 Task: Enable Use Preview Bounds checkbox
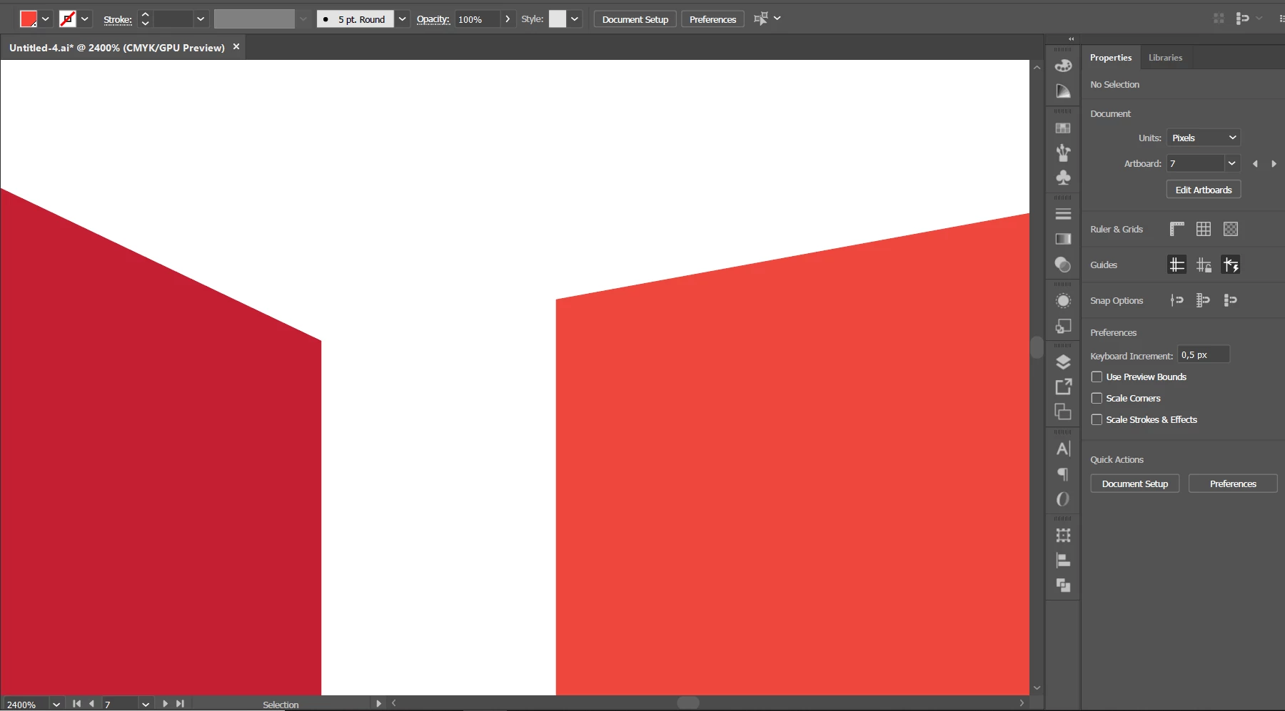1097,377
